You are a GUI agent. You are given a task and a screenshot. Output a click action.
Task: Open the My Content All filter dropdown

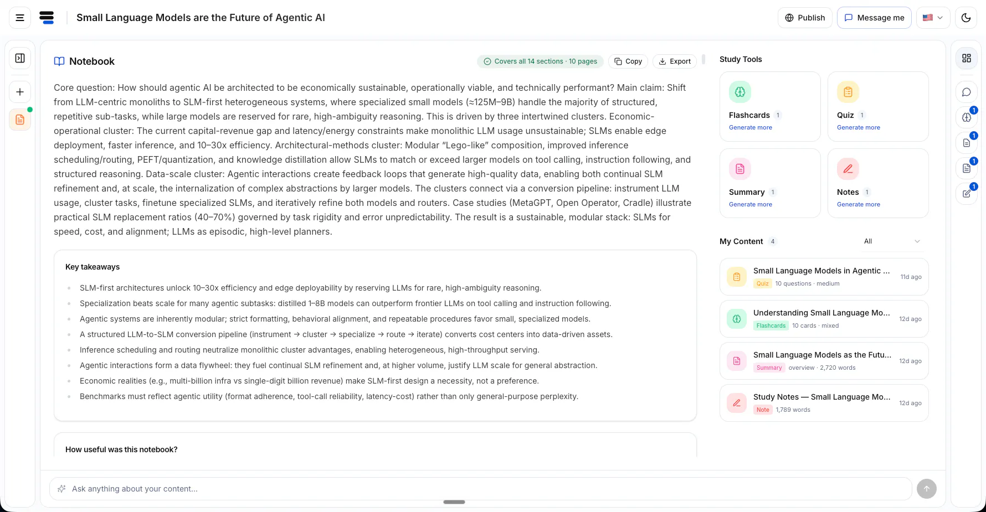pos(892,241)
